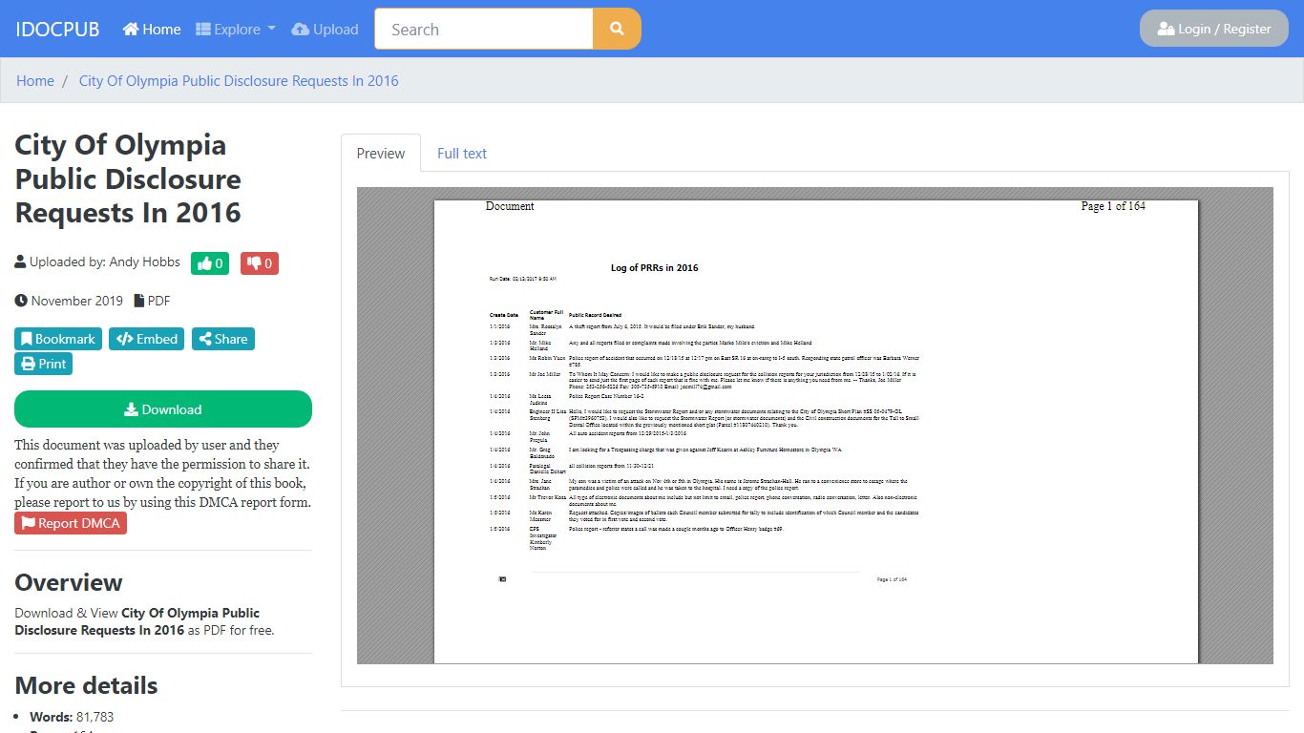
Task: Click the thumbs-down dislike button
Action: coord(260,263)
